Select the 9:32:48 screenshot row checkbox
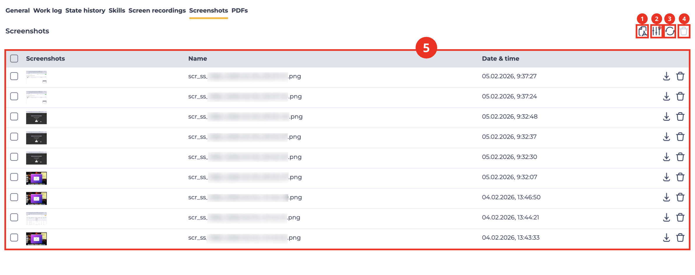Screen dimensions: 695x275 [14, 117]
